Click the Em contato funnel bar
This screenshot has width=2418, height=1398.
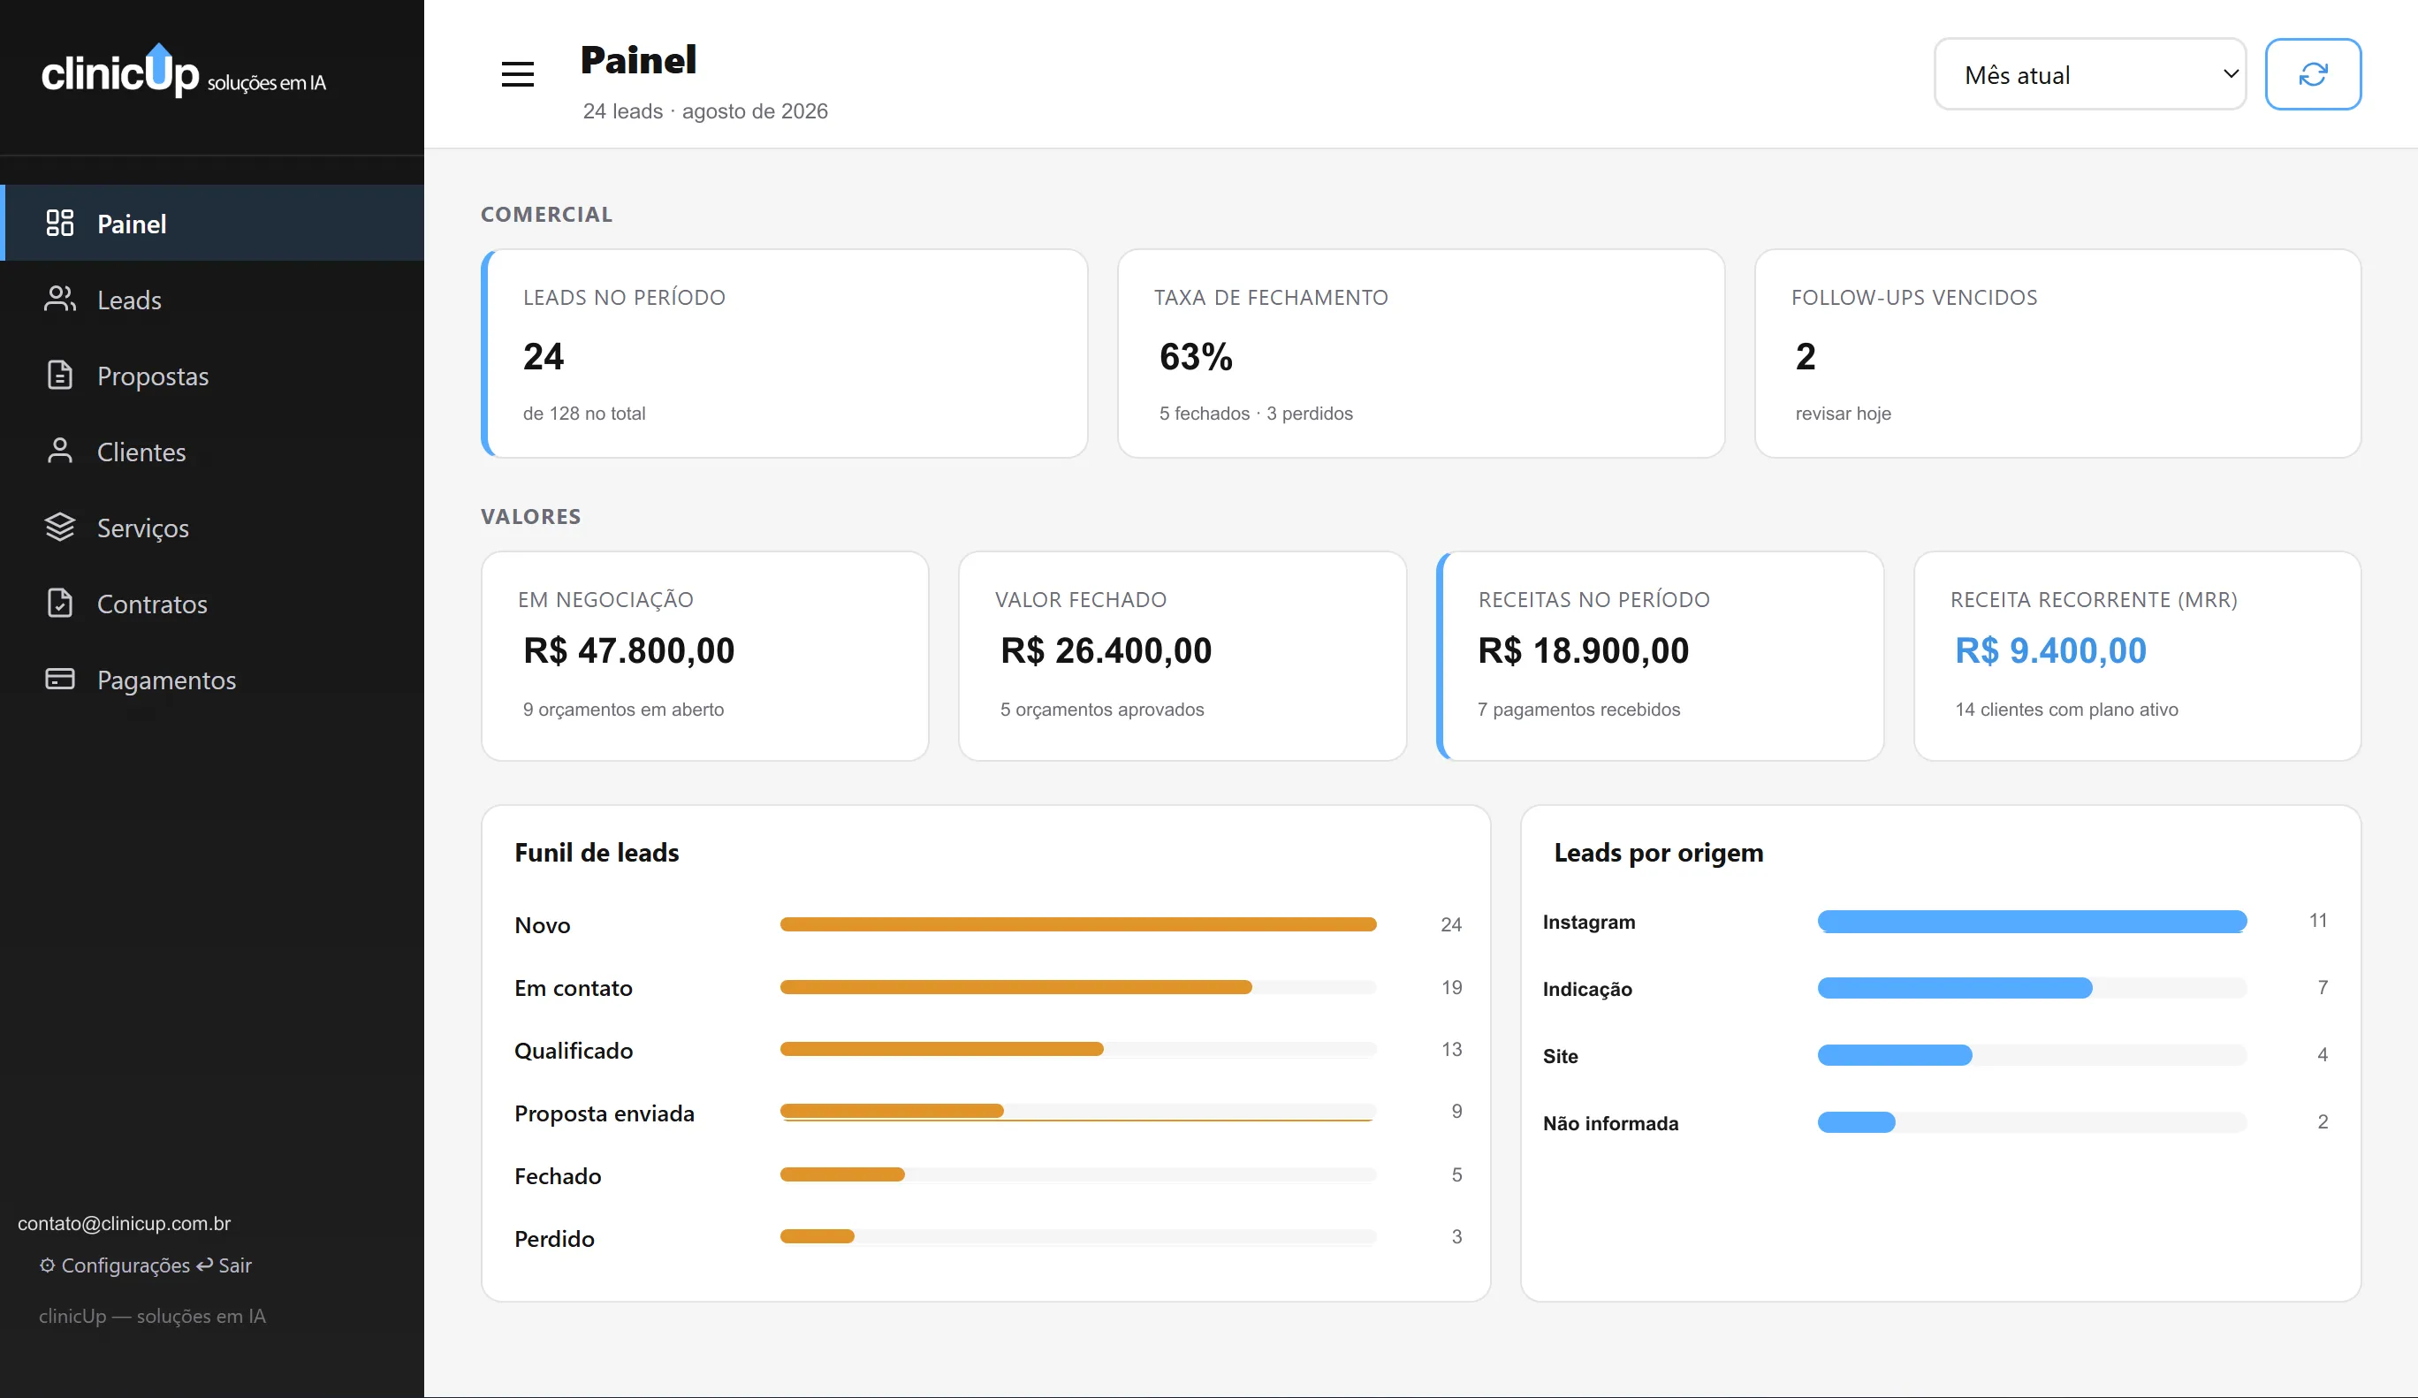(x=1077, y=986)
